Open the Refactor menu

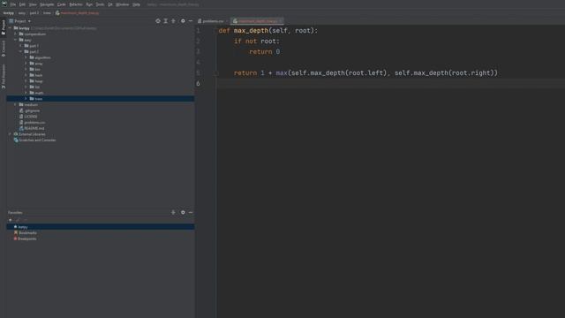coord(76,4)
